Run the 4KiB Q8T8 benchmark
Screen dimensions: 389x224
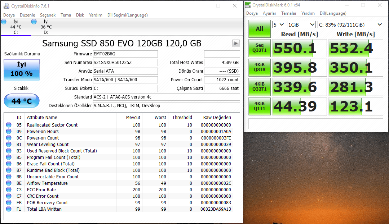[260, 67]
